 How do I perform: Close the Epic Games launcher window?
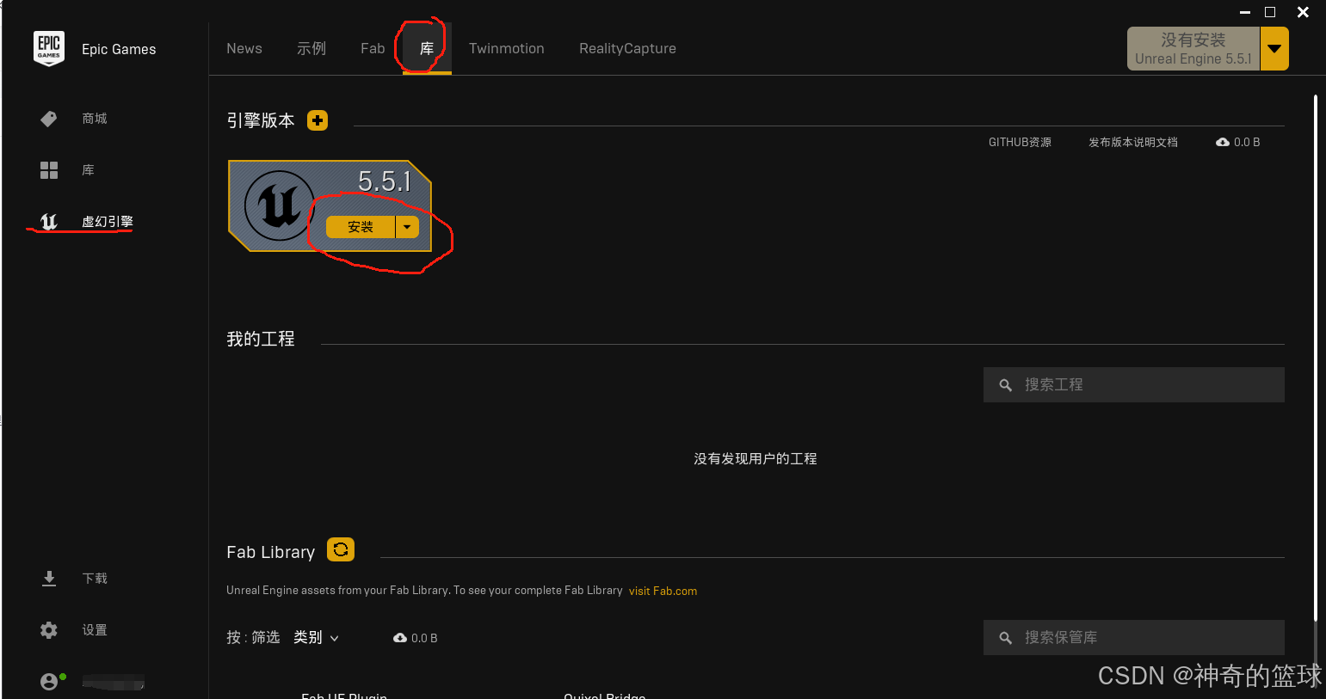tap(1303, 12)
